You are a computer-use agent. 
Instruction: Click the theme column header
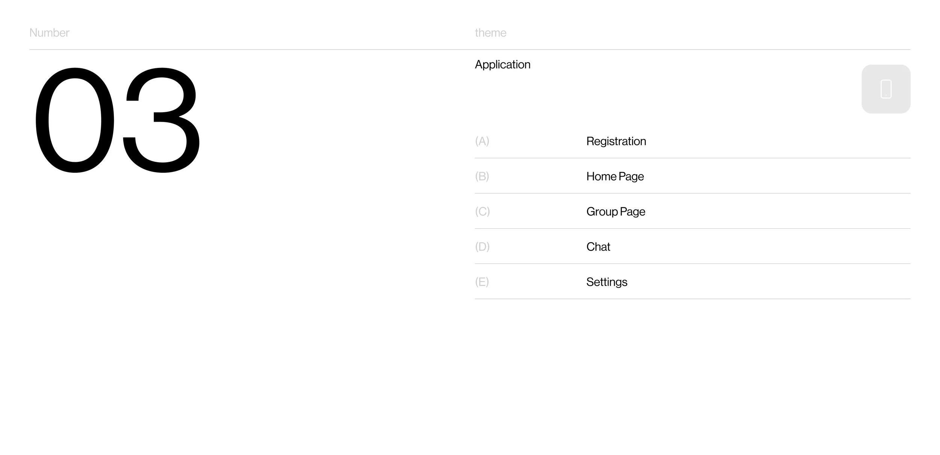pyautogui.click(x=490, y=33)
